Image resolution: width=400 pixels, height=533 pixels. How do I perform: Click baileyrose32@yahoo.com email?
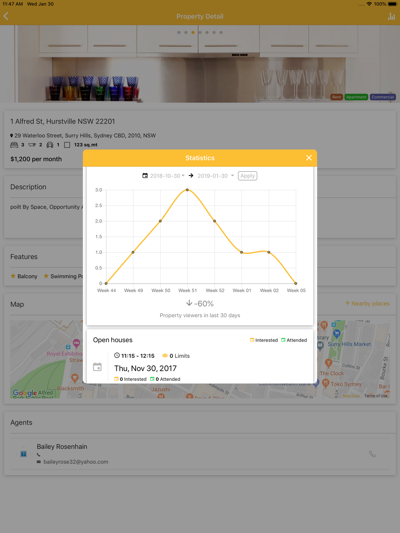coord(76,462)
